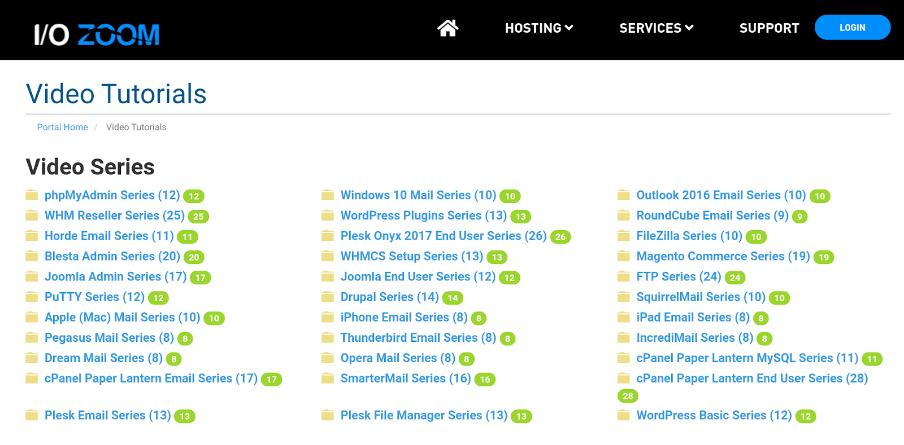
Task: Click folder icon beside PuTTY Series
Action: pos(32,297)
